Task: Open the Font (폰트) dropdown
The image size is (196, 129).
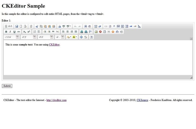Action: coord(46,37)
